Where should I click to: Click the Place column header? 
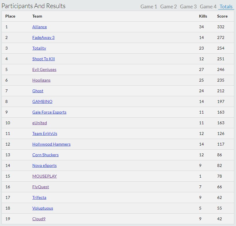(x=10, y=16)
